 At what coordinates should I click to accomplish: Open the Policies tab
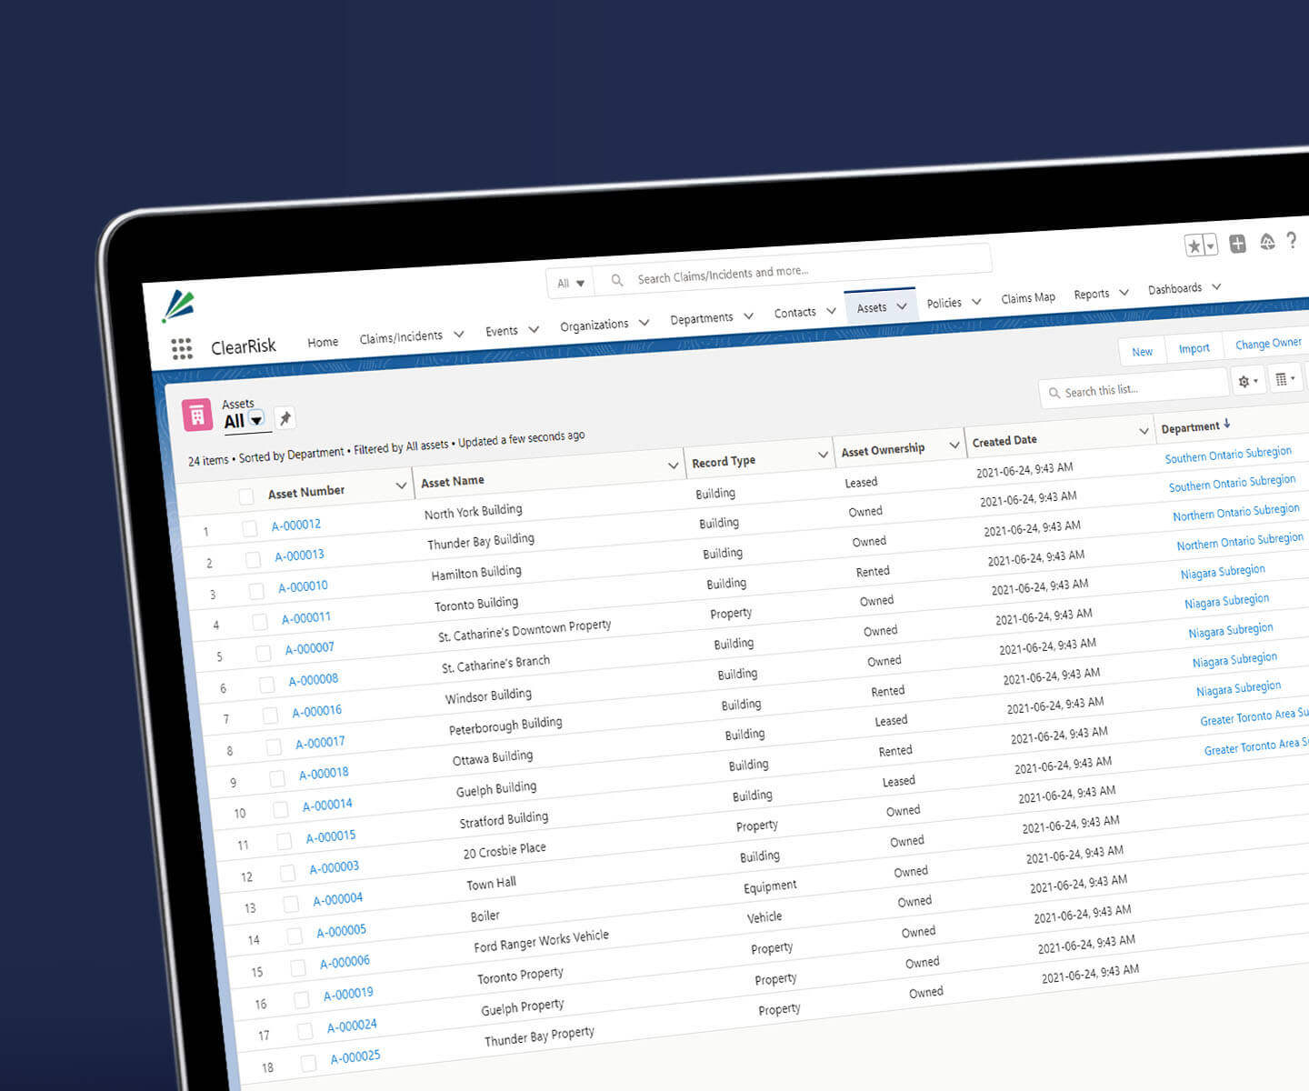tap(944, 303)
